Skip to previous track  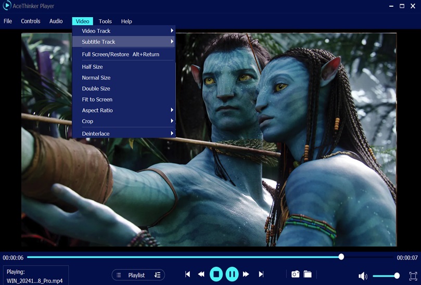coord(187,274)
